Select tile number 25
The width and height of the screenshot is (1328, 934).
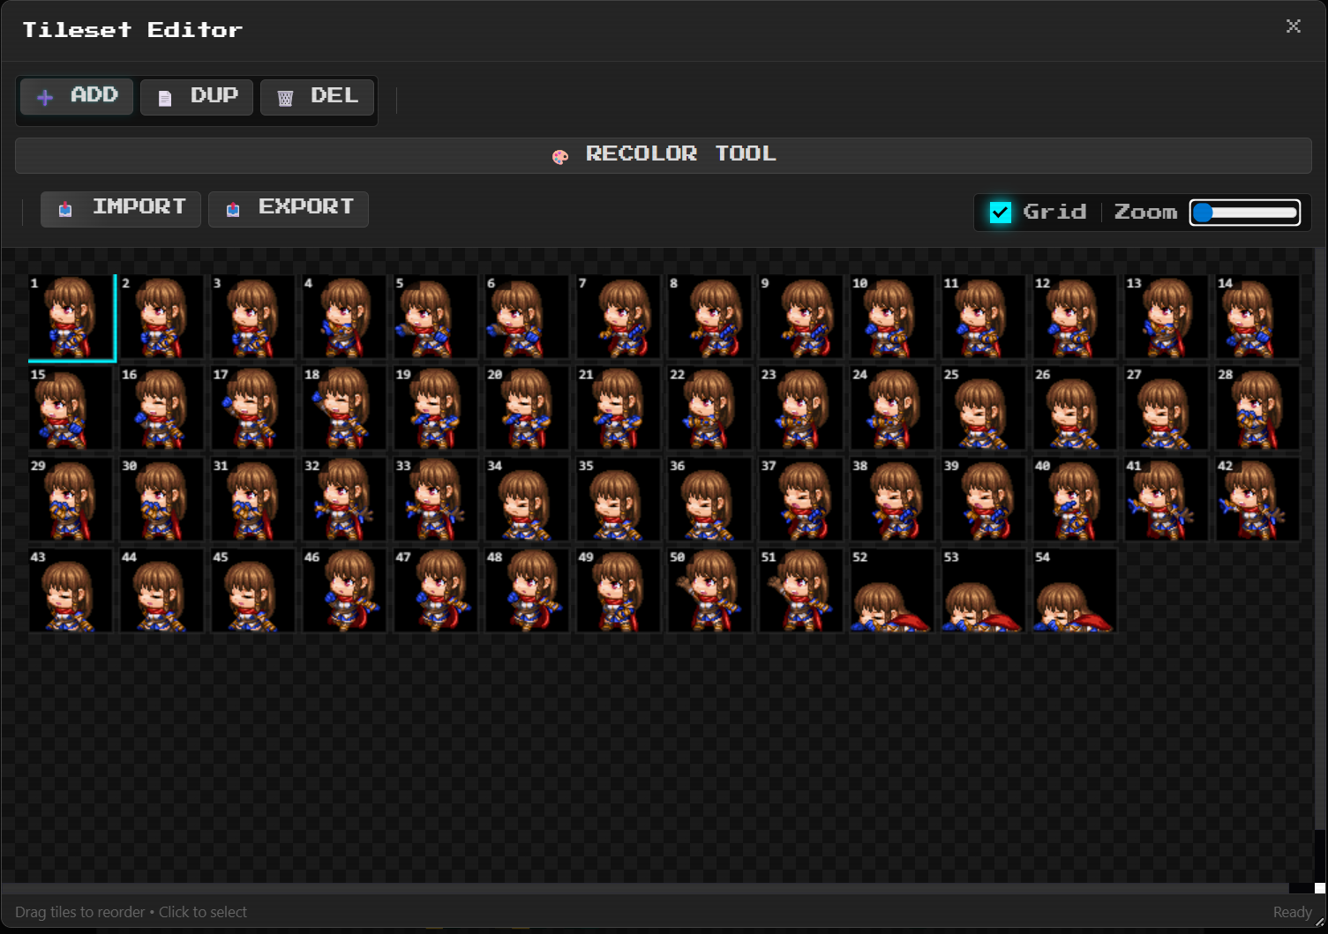point(984,409)
